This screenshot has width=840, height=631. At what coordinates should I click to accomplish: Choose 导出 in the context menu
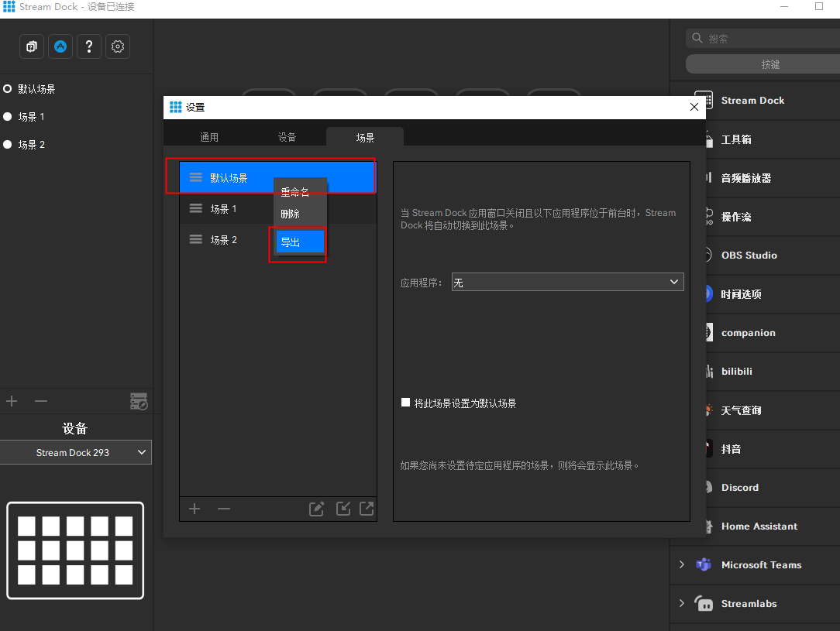click(x=300, y=242)
